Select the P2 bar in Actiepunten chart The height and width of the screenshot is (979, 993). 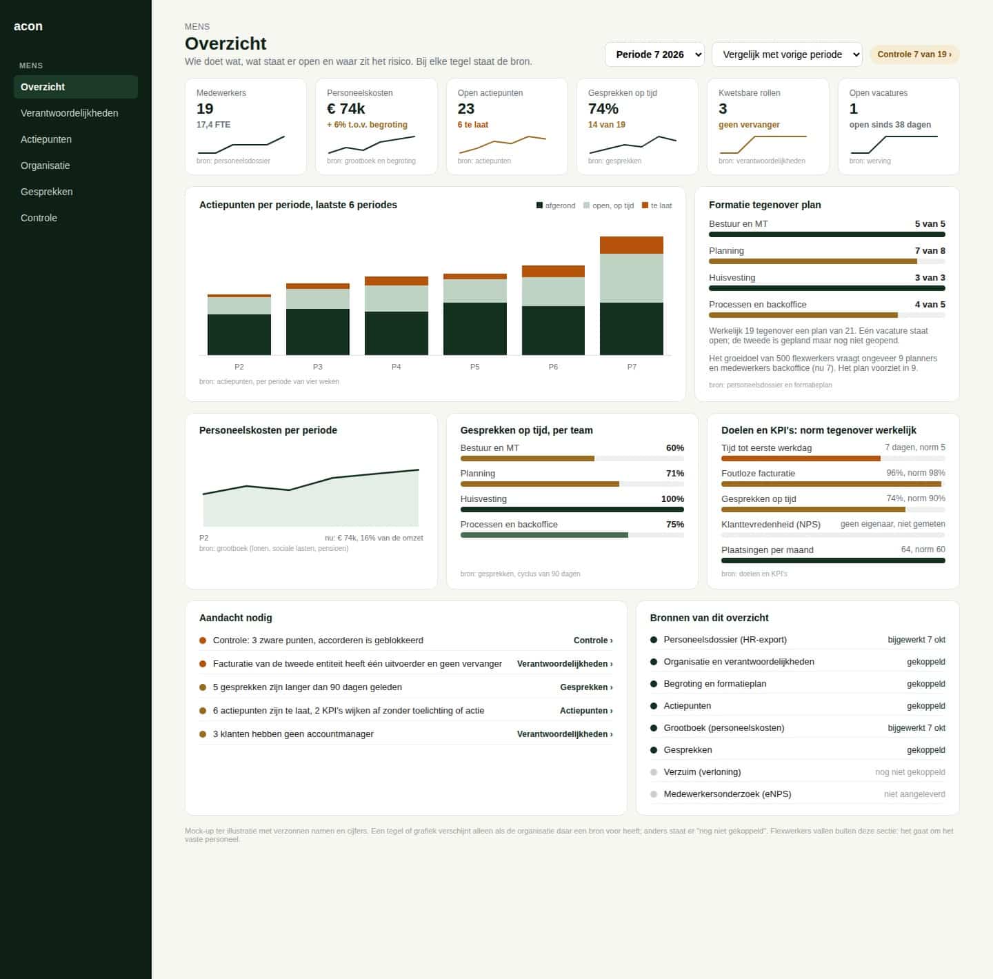click(239, 325)
